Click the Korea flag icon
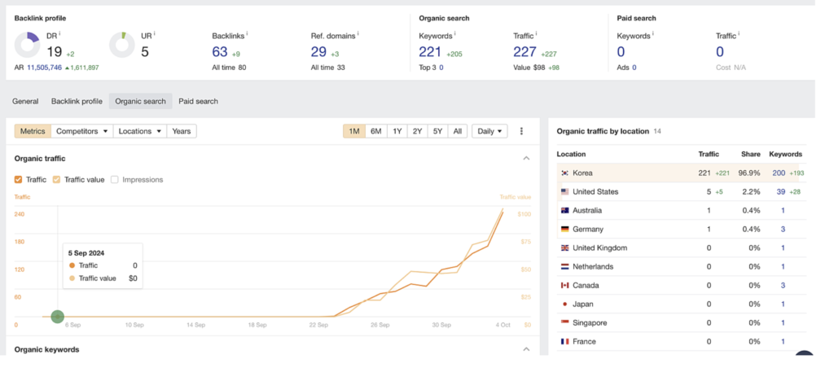Screen dimensions: 834x368 [x=565, y=173]
